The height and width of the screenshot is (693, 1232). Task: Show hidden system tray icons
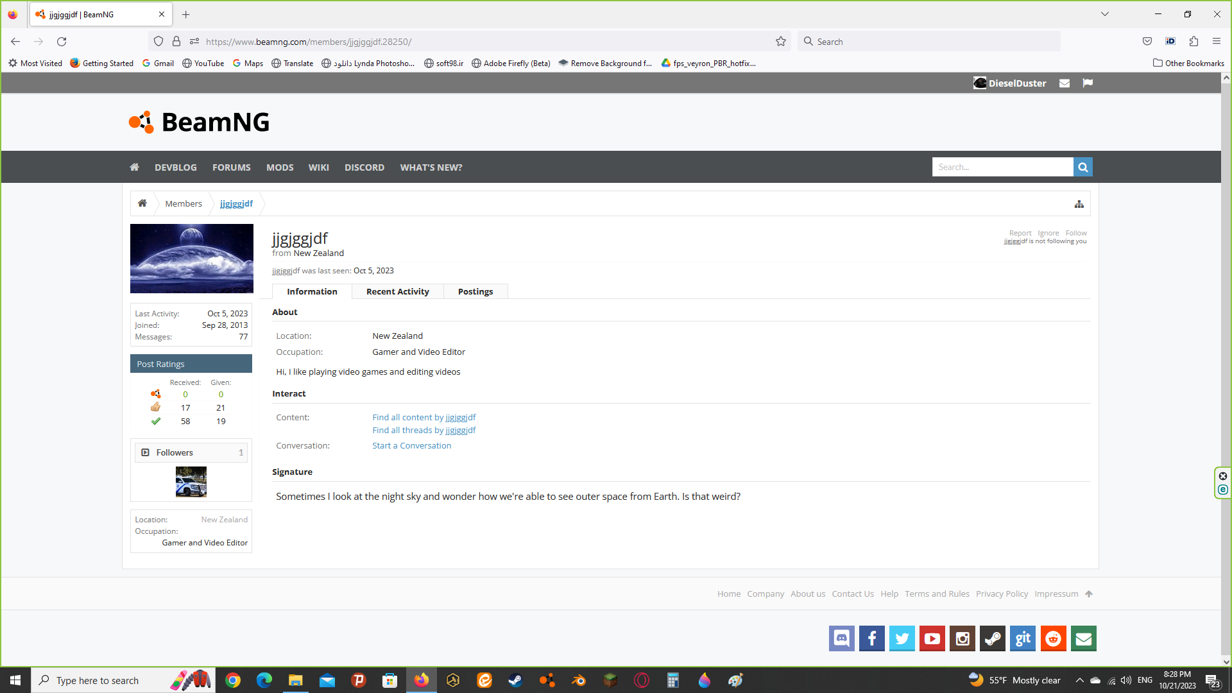[1079, 680]
